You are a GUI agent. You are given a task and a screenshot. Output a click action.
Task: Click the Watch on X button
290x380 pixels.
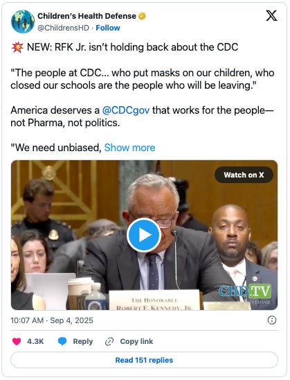coord(244,175)
